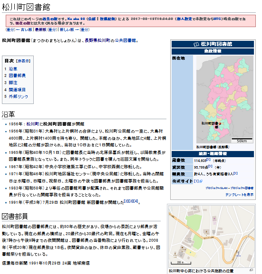Open 公共図書館 link in intro
The image size is (262, 274).
126,40
